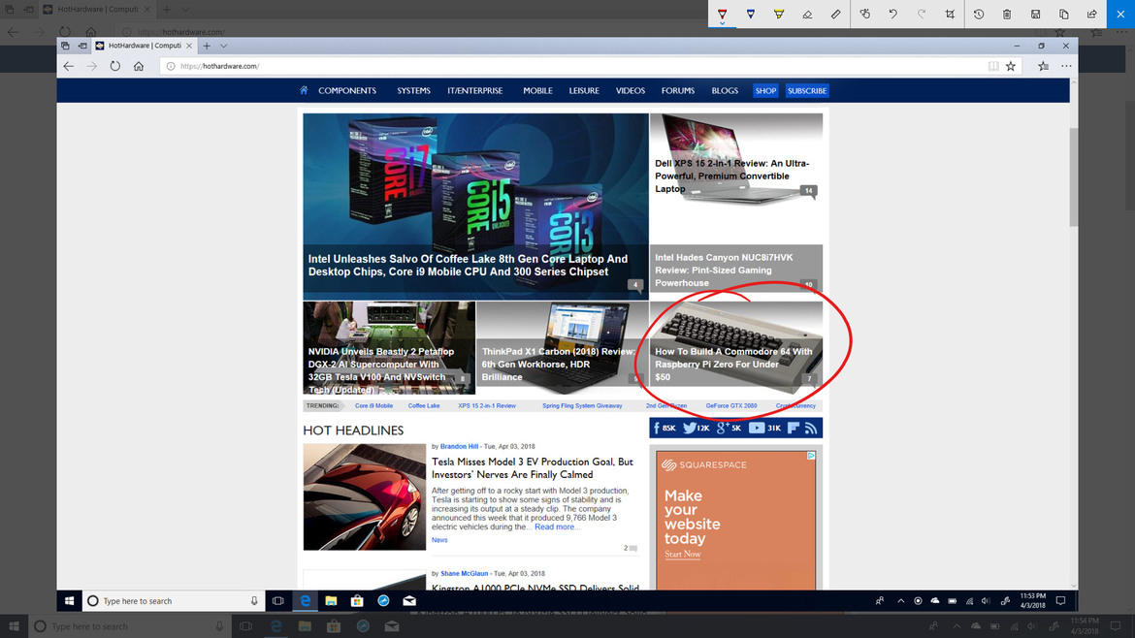Select the red ballpoint pen tool
This screenshot has height=638, width=1135.
[x=722, y=14]
